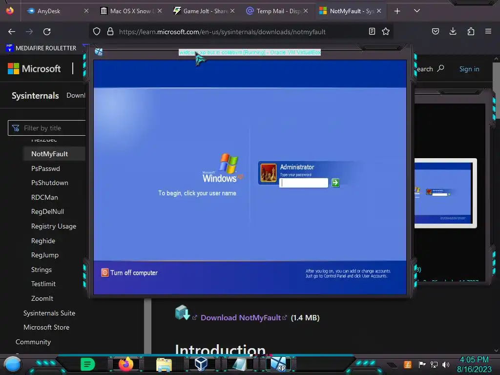The image size is (500, 375).
Task: Open Firefox from the taskbar
Action: (125, 364)
